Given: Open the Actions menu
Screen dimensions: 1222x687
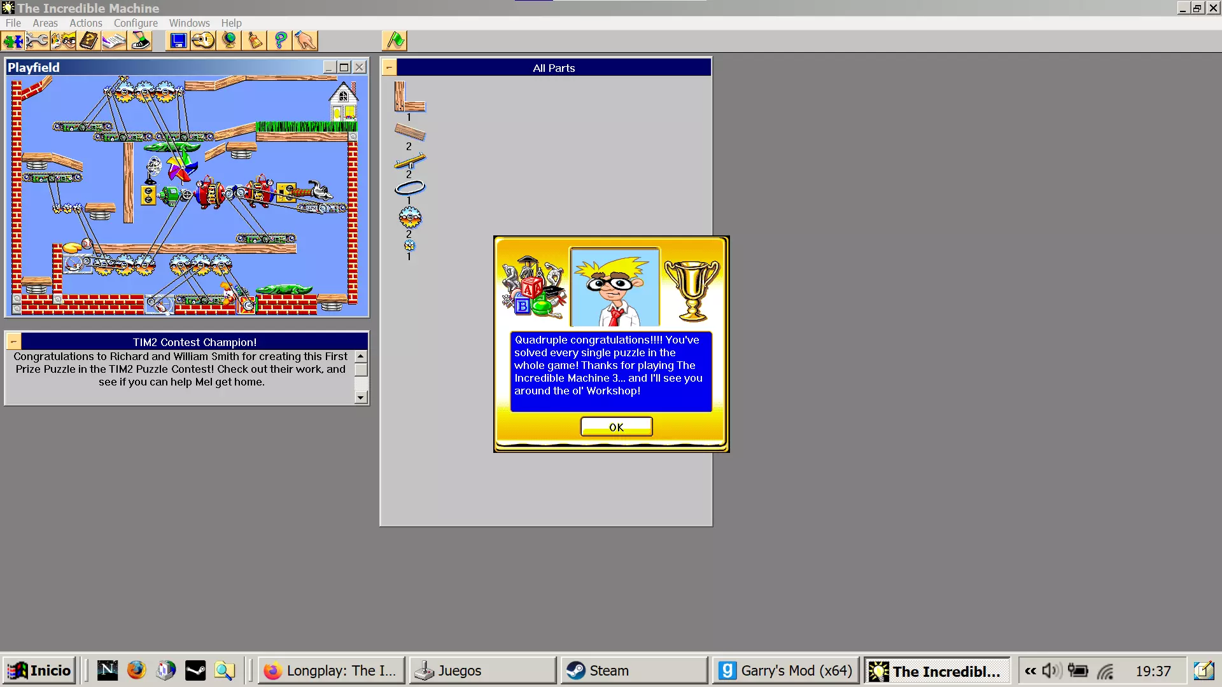Looking at the screenshot, I should tap(86, 23).
